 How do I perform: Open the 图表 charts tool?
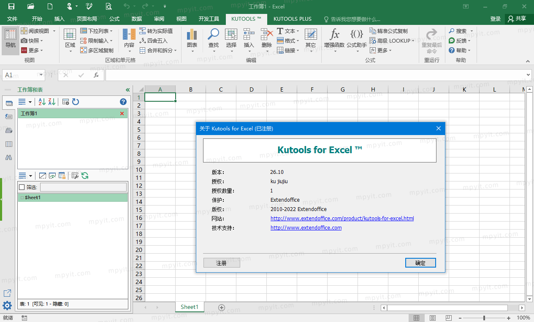[x=192, y=41]
